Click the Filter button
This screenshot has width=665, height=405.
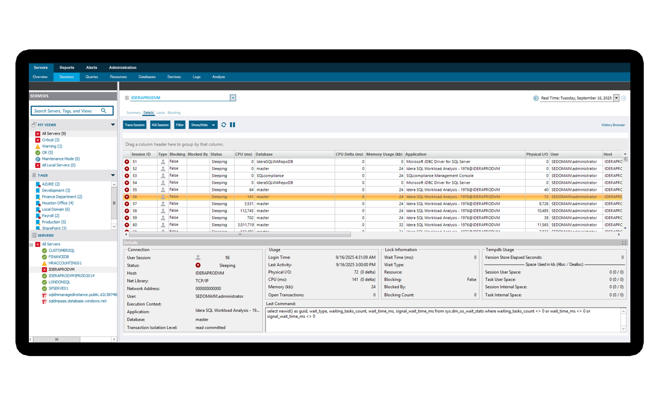click(180, 125)
